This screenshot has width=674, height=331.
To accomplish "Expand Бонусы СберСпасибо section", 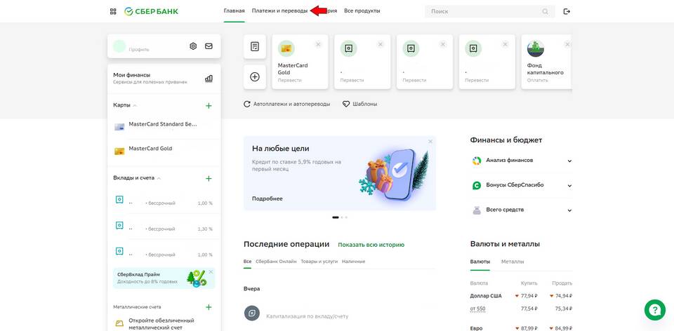I will click(x=569, y=186).
